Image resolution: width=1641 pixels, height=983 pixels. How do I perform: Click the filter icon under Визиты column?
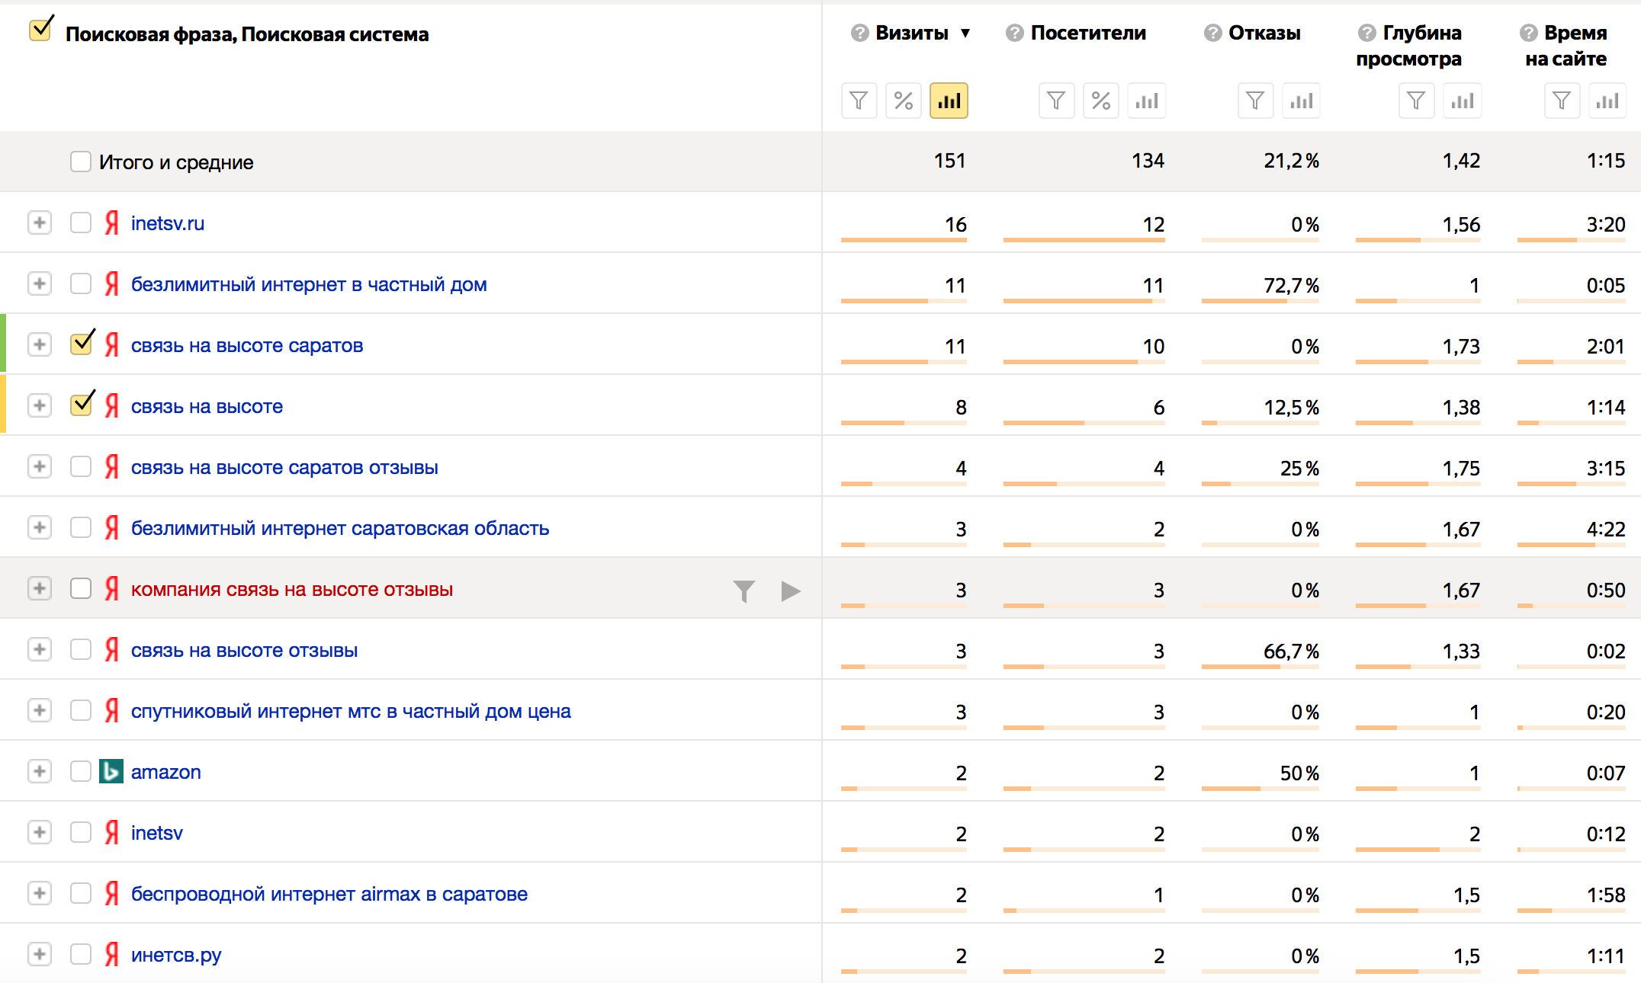click(x=859, y=101)
